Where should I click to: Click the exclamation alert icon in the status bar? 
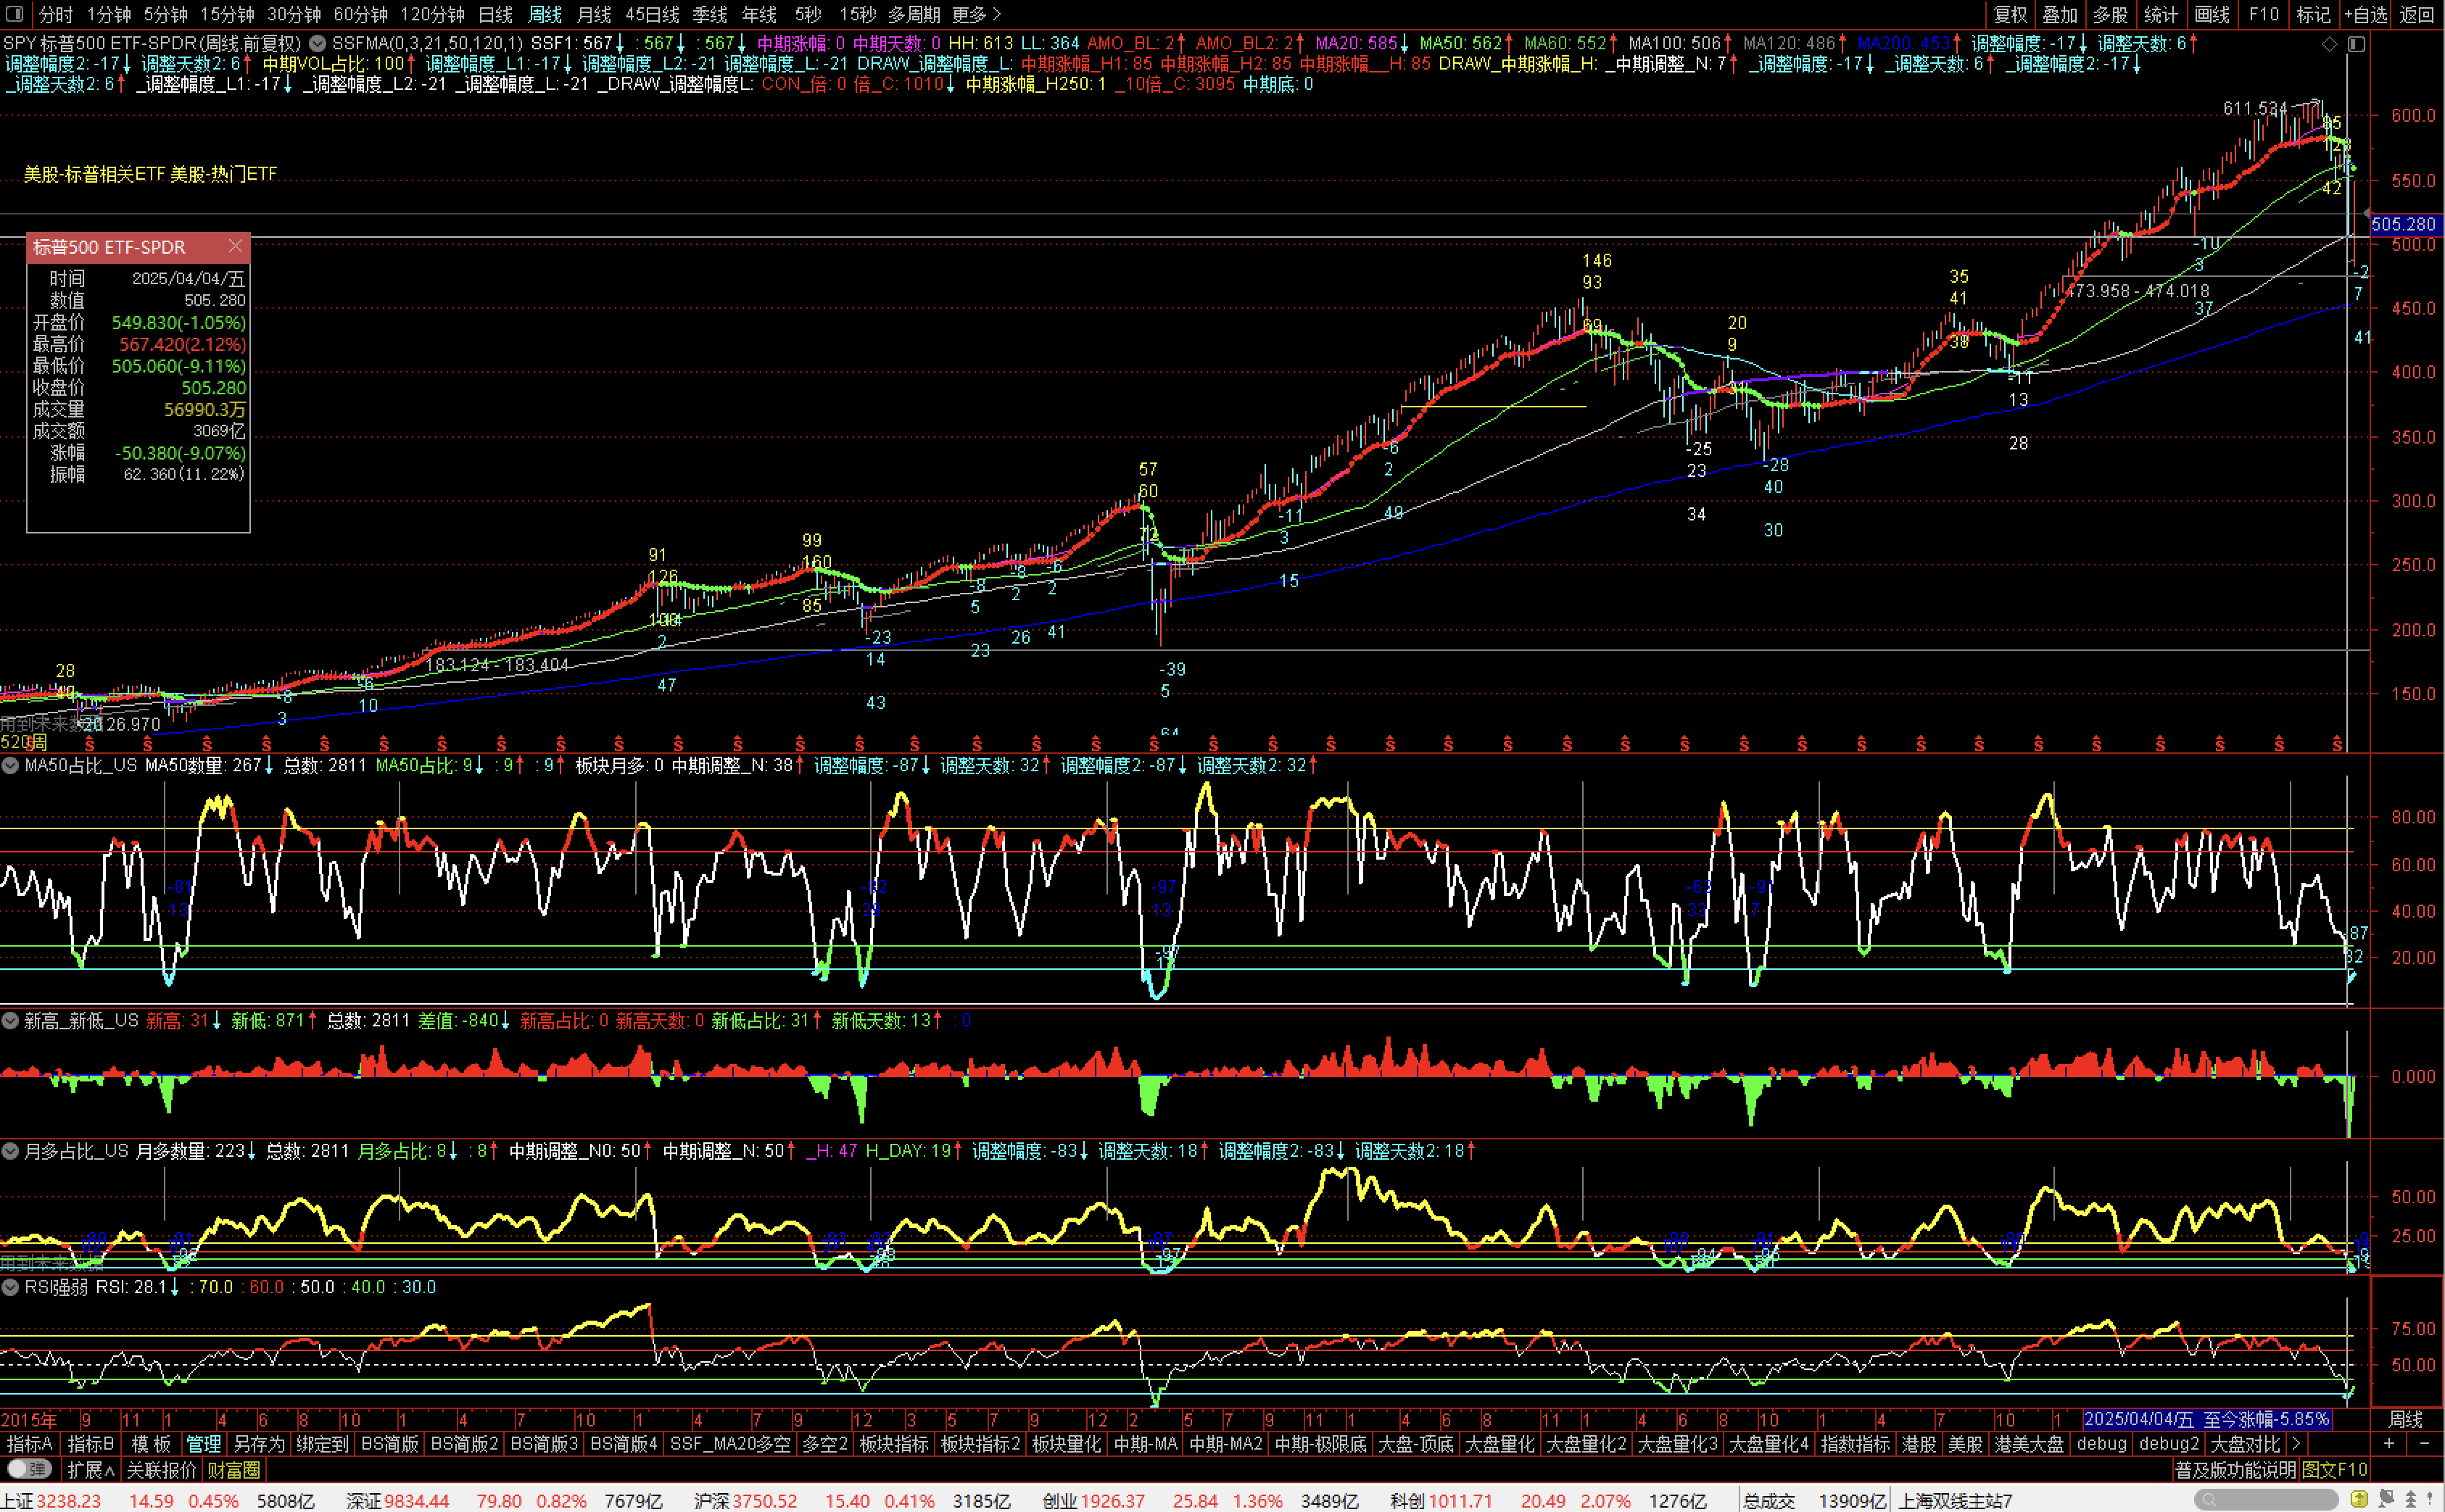pyautogui.click(x=2431, y=1499)
